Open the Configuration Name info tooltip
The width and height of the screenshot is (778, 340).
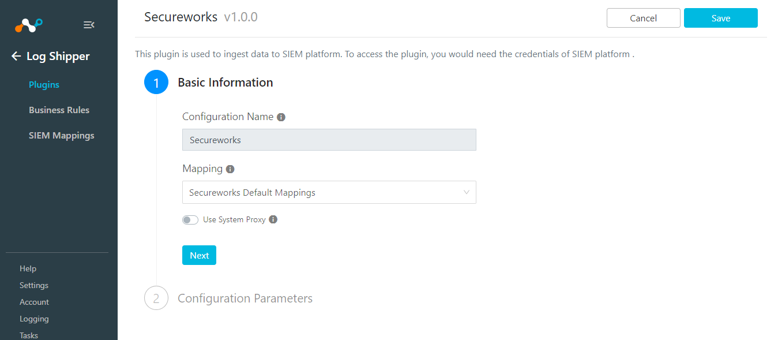[x=281, y=117]
